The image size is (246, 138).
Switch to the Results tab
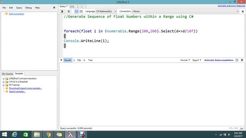tap(68, 60)
